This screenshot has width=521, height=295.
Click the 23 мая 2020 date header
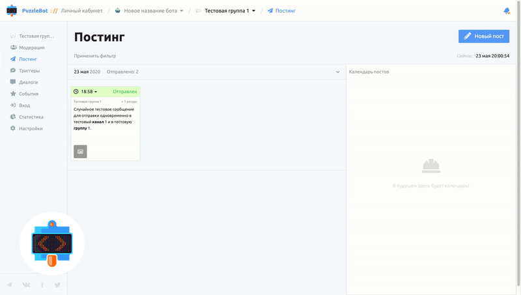coord(87,72)
